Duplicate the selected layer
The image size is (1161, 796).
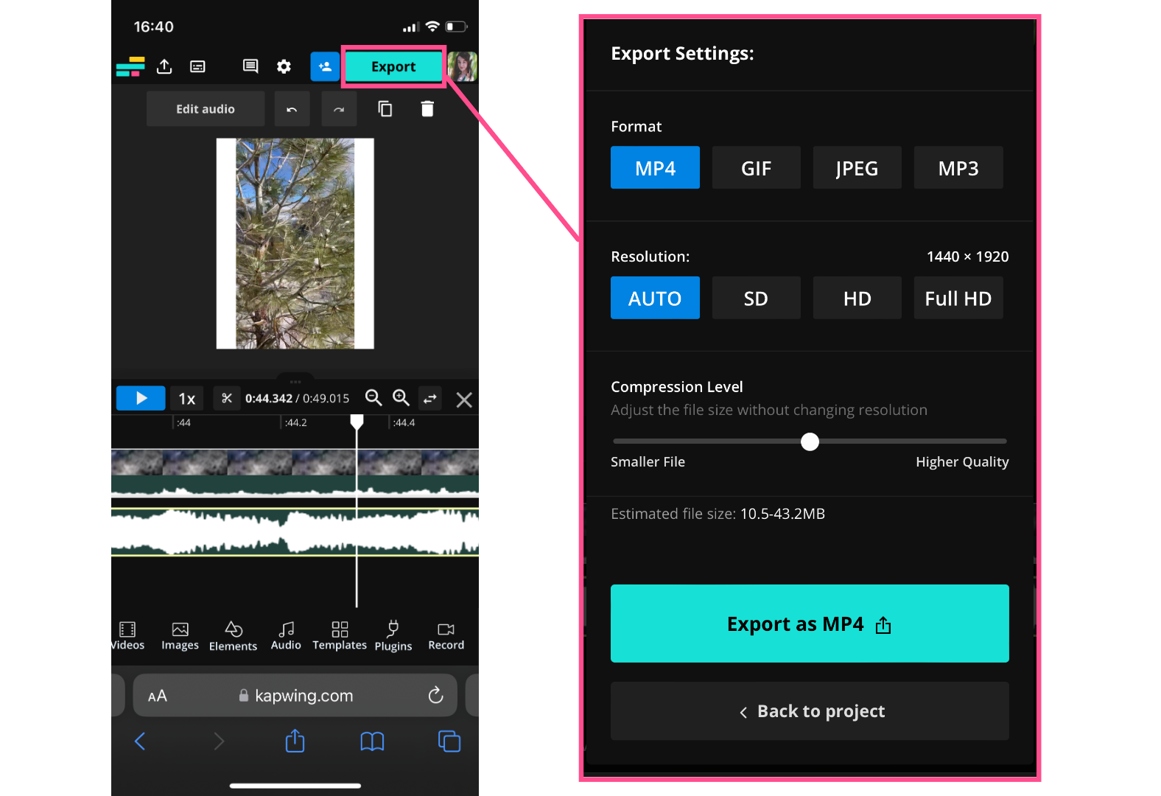click(x=385, y=109)
